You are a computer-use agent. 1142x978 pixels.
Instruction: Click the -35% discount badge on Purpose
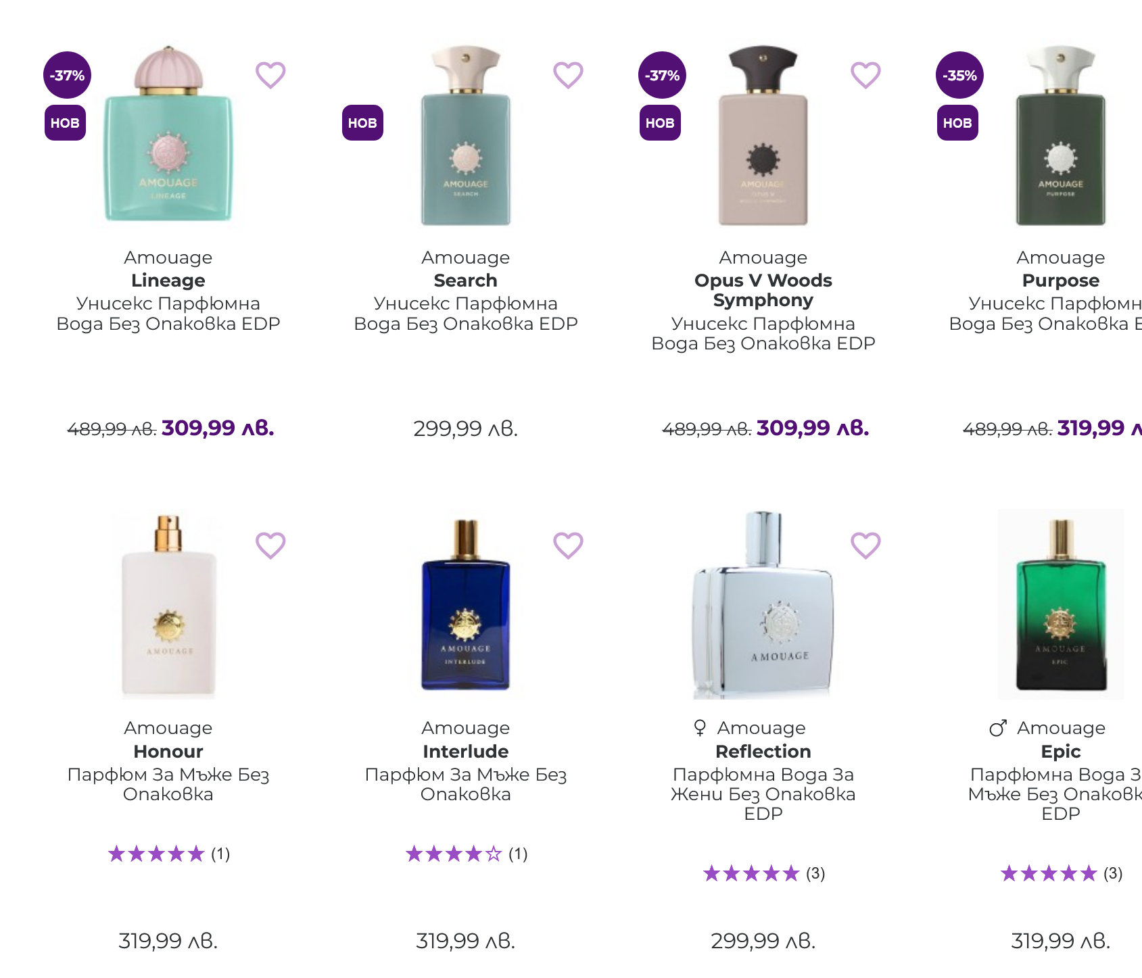pyautogui.click(x=959, y=76)
